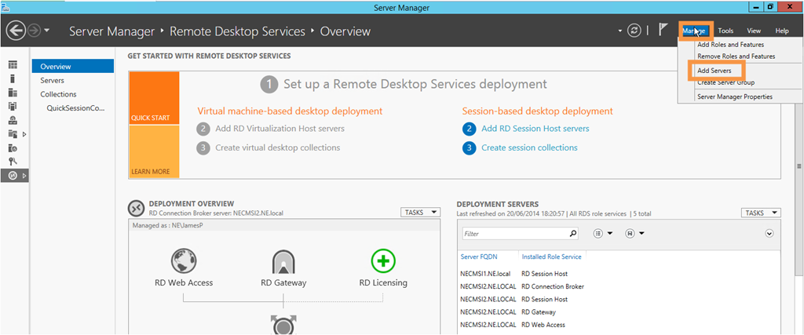Click the sidebar server icon with clock badge
804x335 pixels.
pos(13,148)
